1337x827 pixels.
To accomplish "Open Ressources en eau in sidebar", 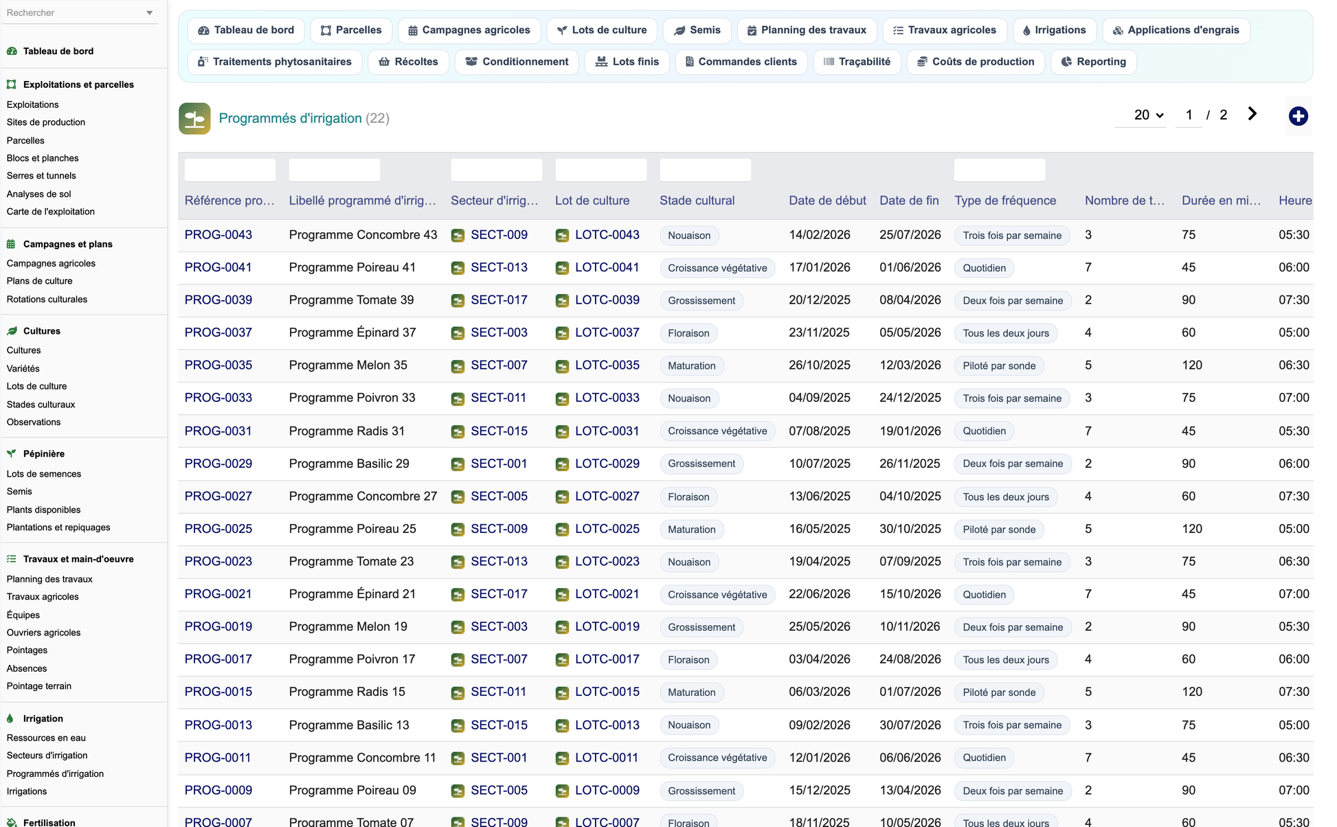I will tap(46, 738).
